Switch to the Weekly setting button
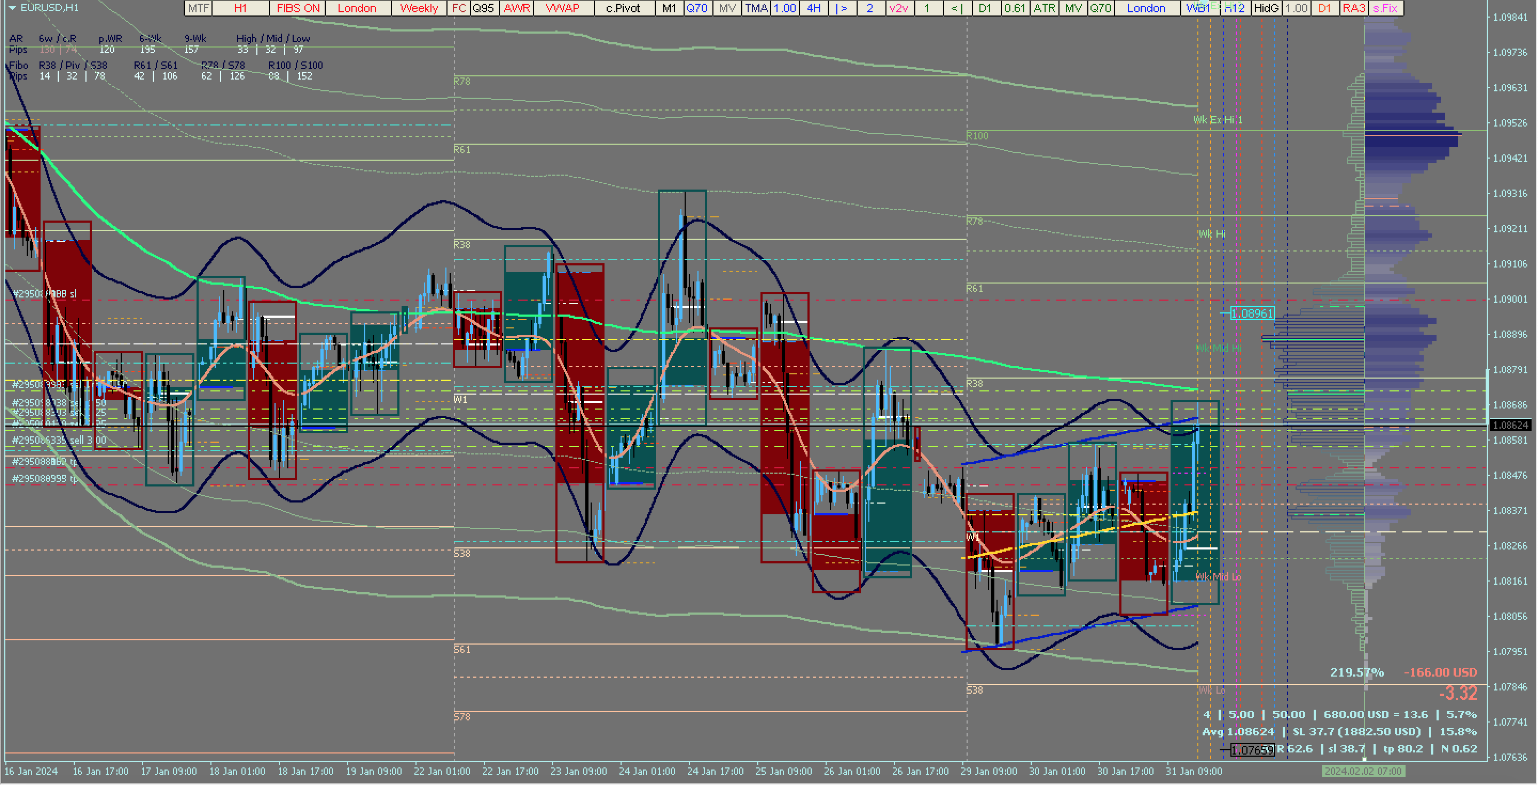 (419, 9)
